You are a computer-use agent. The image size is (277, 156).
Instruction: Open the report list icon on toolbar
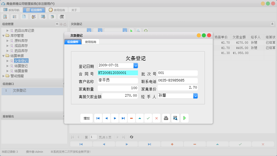tap(14, 16)
